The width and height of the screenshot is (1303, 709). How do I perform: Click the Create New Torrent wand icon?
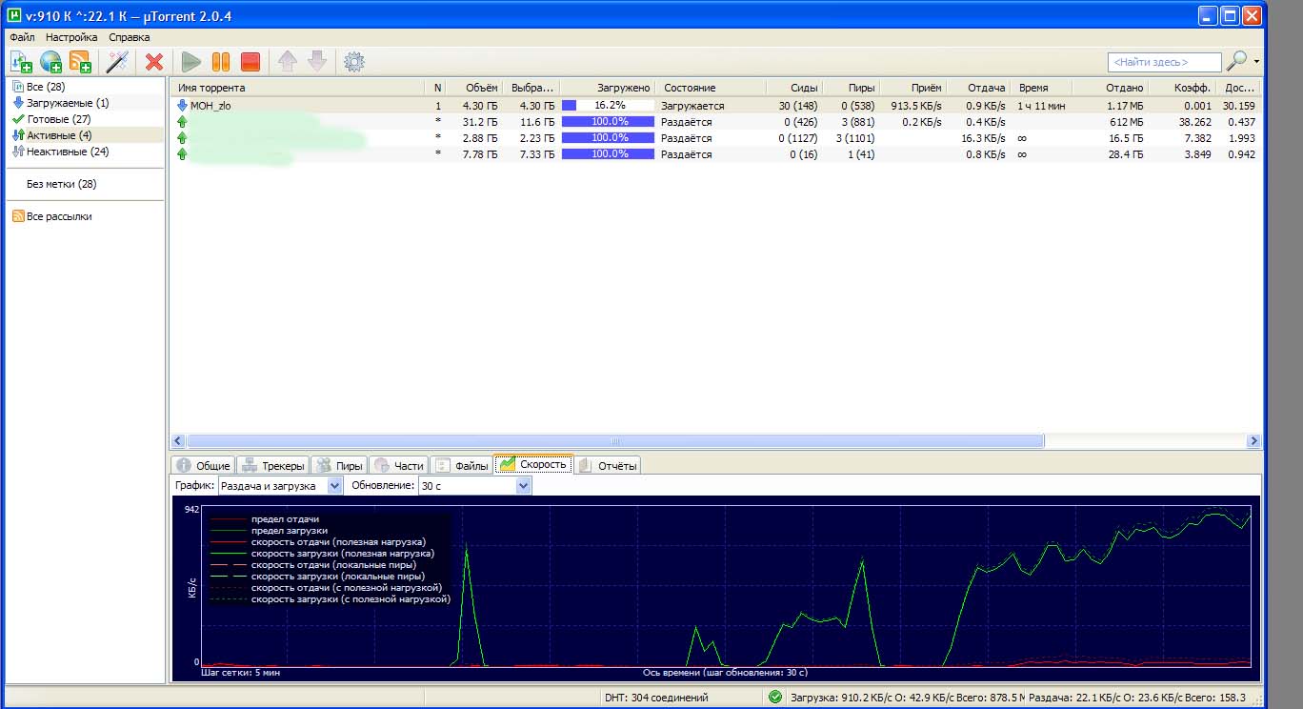(x=117, y=62)
